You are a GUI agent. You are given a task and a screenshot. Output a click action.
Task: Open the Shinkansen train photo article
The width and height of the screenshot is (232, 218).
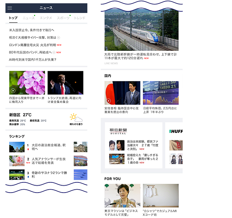tap(141, 31)
